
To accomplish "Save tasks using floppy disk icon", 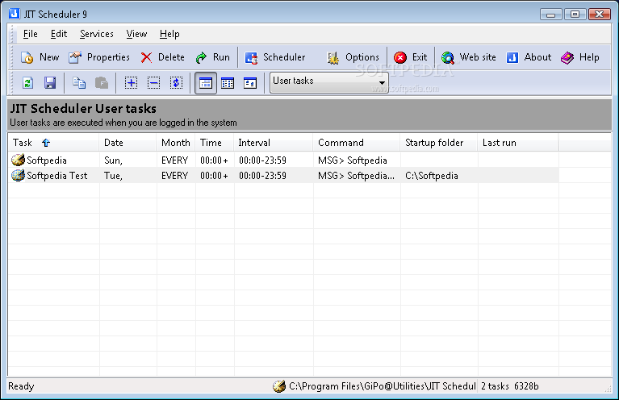I will click(50, 83).
